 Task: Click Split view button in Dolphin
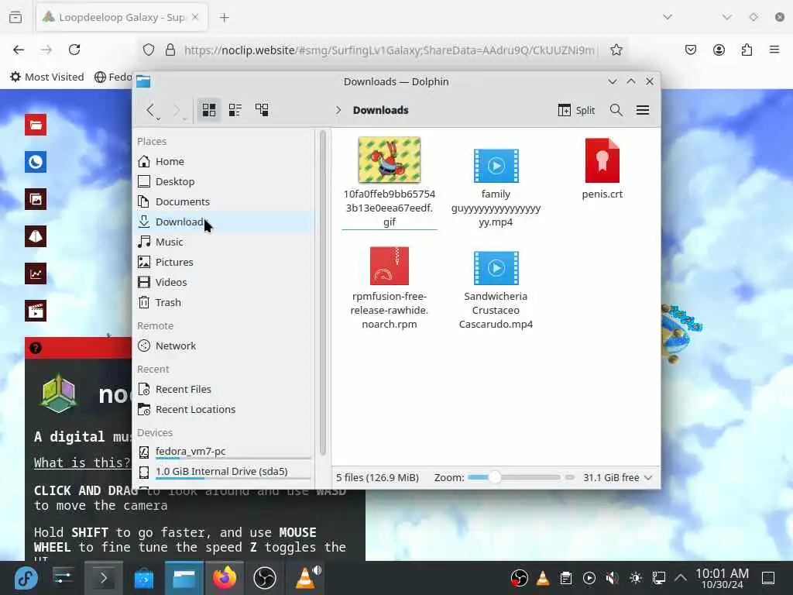pyautogui.click(x=576, y=110)
